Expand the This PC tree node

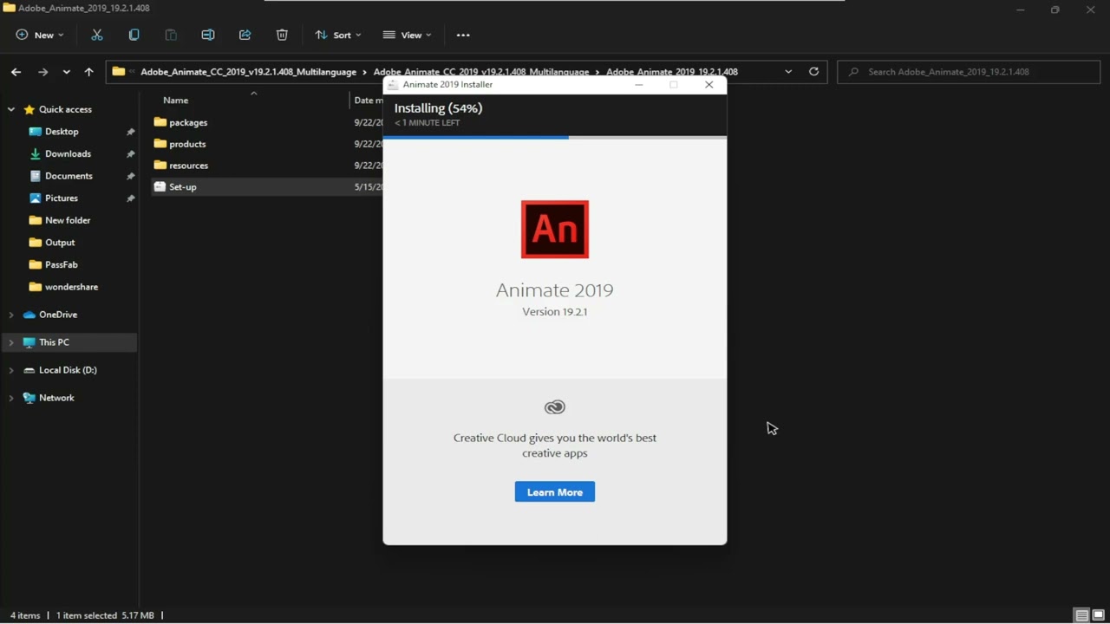coord(11,342)
